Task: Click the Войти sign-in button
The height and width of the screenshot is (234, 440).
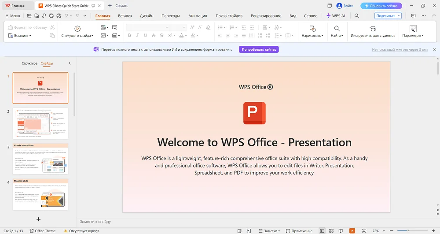Action: (345, 6)
